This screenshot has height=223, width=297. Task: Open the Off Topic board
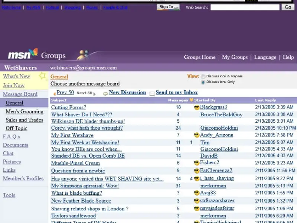(16, 128)
